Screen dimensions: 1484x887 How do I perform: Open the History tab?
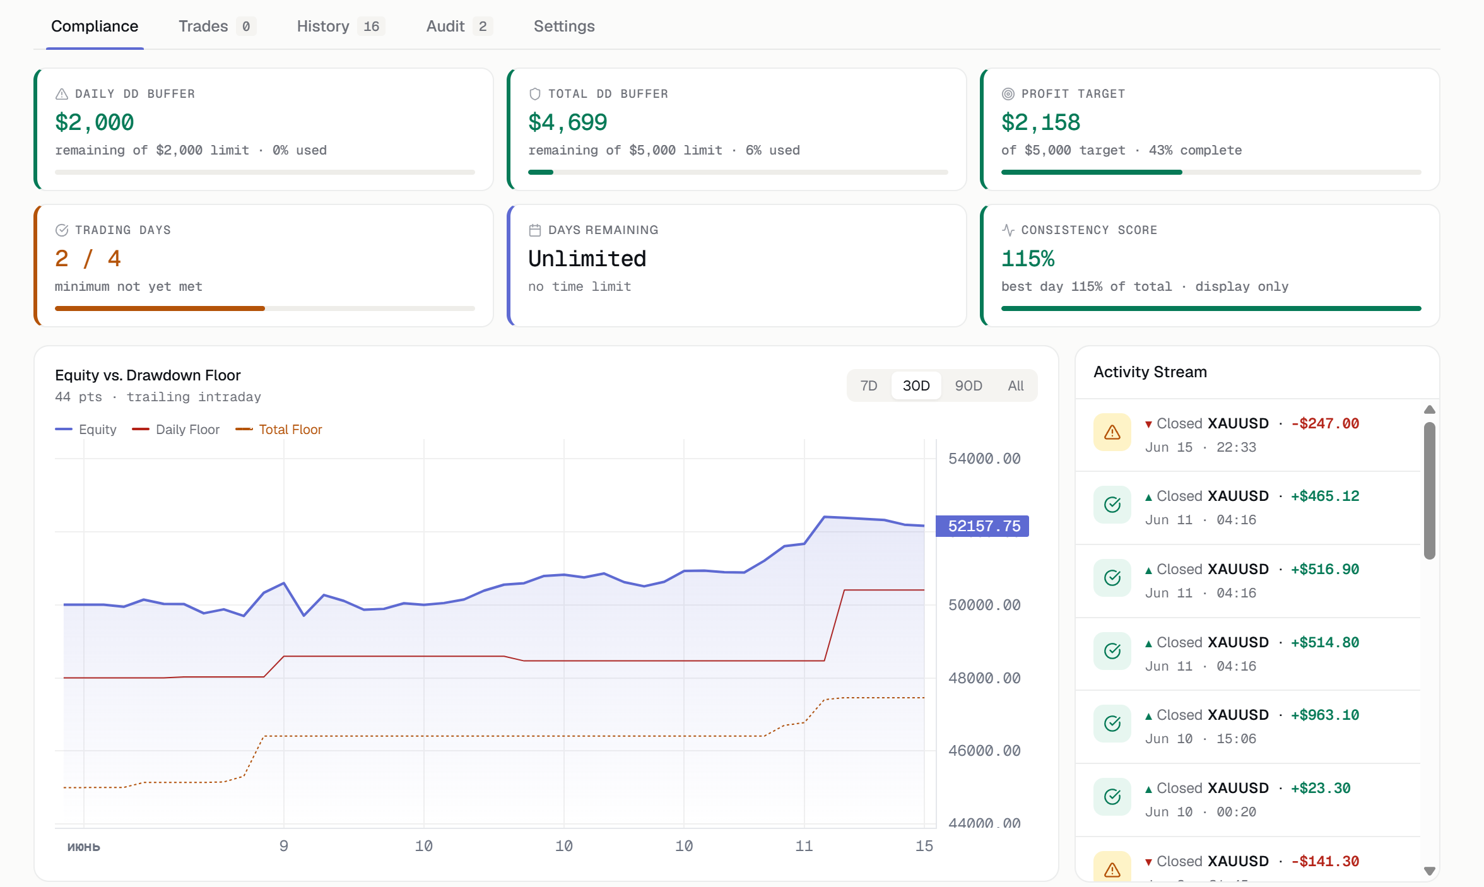pyautogui.click(x=341, y=26)
